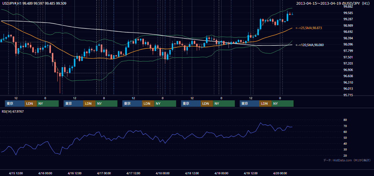The height and width of the screenshot is (176, 374).
Task: Click the 2013-04-15～2013-04-19 USD/JPY chart title
Action: 333,4
